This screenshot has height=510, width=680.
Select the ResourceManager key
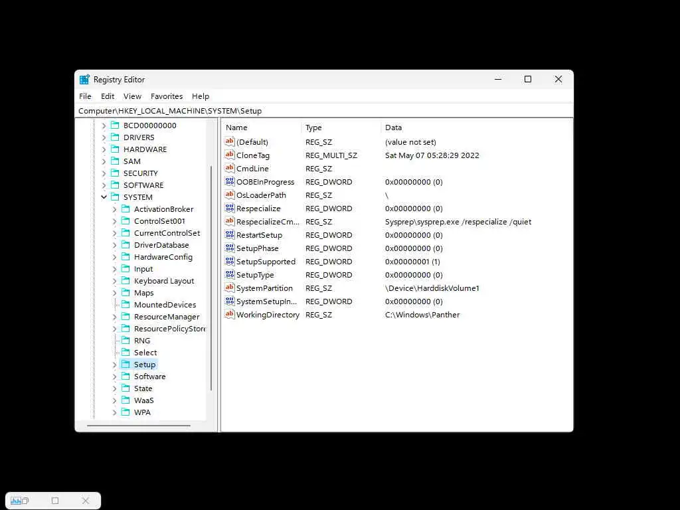point(167,317)
